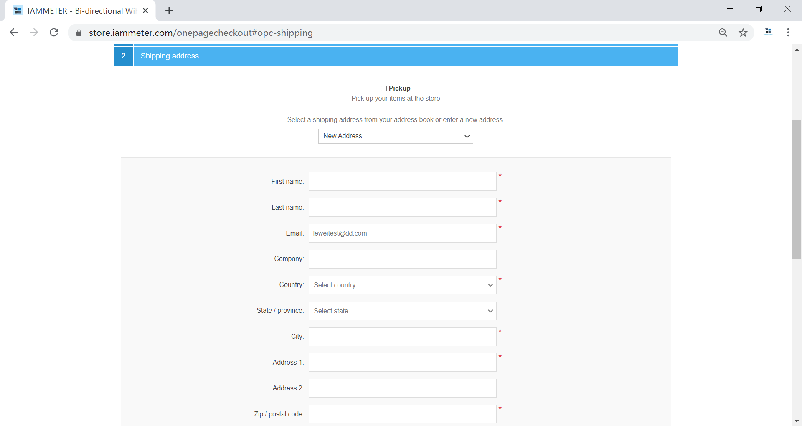This screenshot has width=802, height=426.
Task: Open a new browser tab
Action: click(x=169, y=11)
